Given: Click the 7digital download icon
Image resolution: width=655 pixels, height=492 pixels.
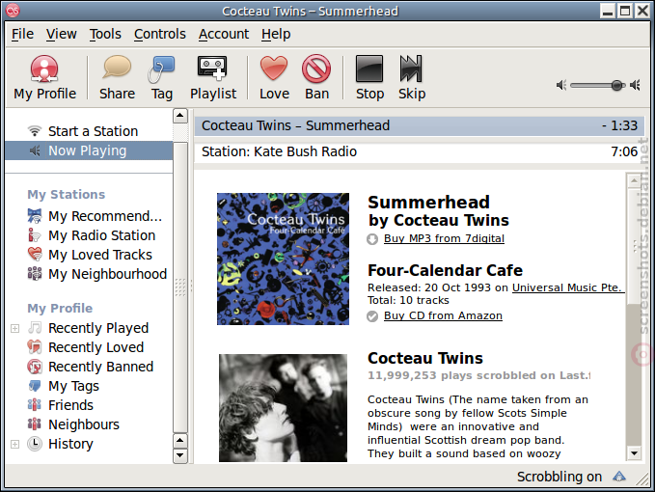Looking at the screenshot, I should (x=372, y=239).
